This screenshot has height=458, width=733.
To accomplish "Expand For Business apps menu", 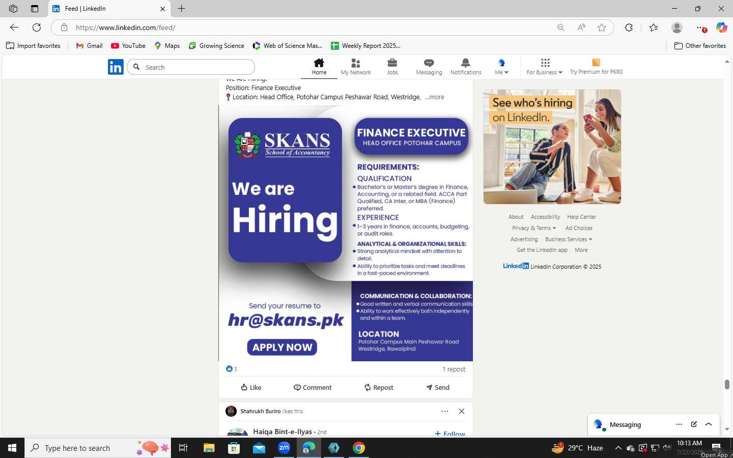I will click(545, 67).
